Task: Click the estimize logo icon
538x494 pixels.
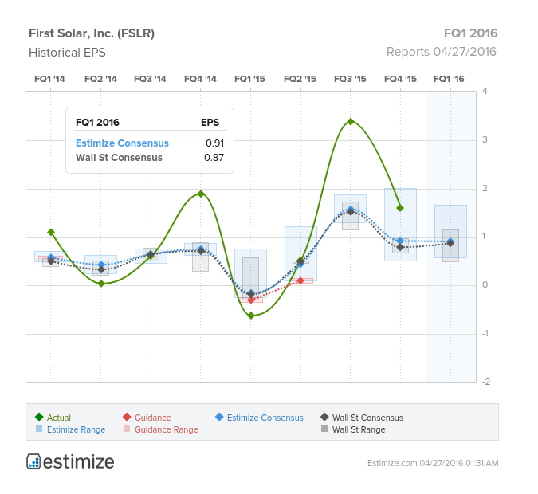Action: [x=33, y=461]
